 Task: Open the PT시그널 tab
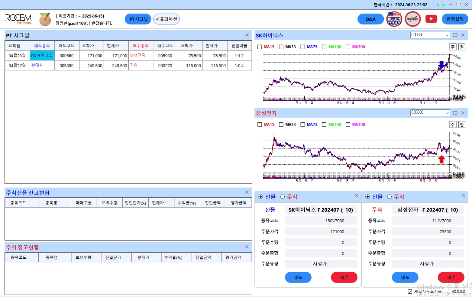[x=138, y=19]
